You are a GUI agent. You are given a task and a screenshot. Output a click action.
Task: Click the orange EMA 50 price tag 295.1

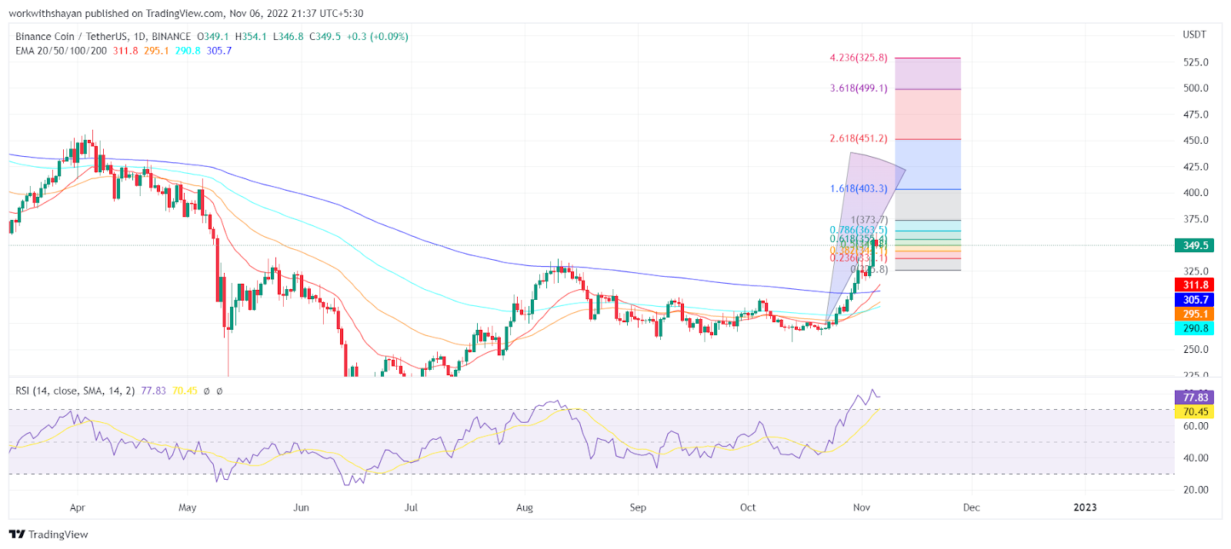point(1195,314)
